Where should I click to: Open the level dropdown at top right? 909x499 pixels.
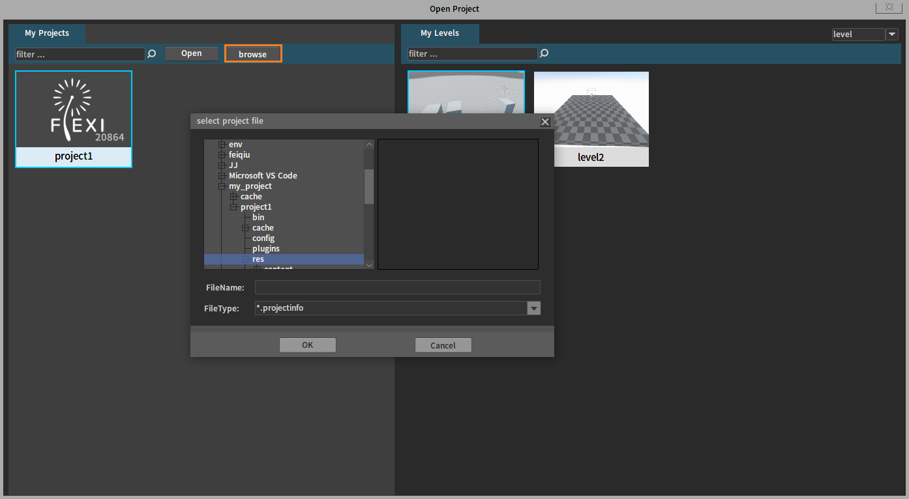(891, 35)
